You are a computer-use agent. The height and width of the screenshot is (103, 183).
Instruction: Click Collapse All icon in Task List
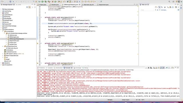click(173, 7)
